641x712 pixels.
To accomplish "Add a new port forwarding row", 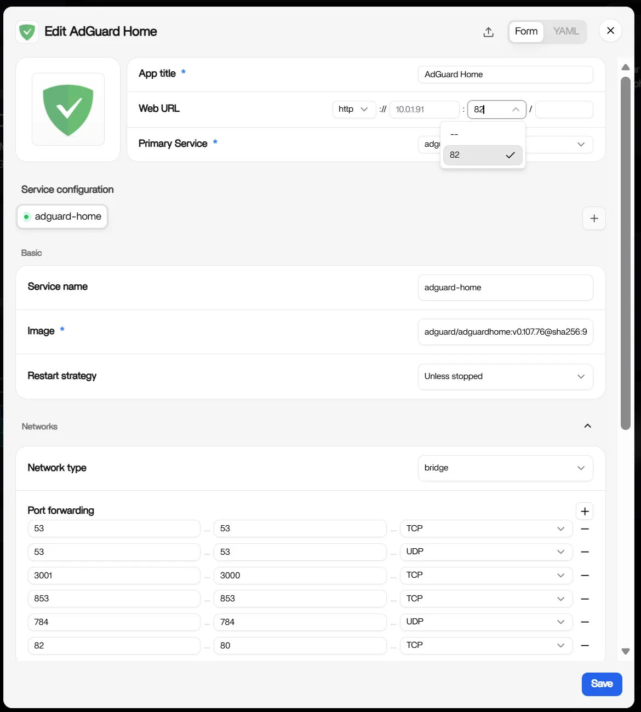I will point(585,511).
